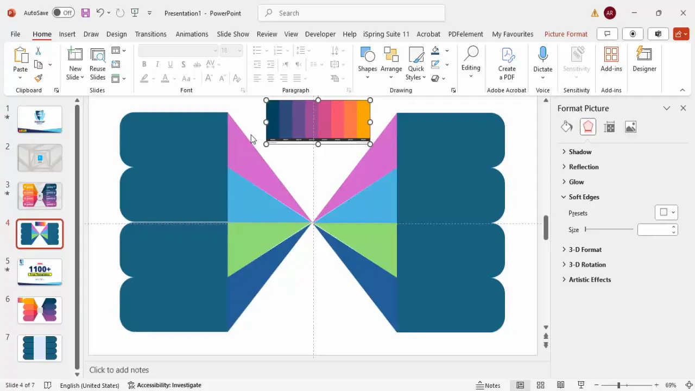695x391 pixels.
Task: Click Share button at top right
Action: [x=681, y=34]
